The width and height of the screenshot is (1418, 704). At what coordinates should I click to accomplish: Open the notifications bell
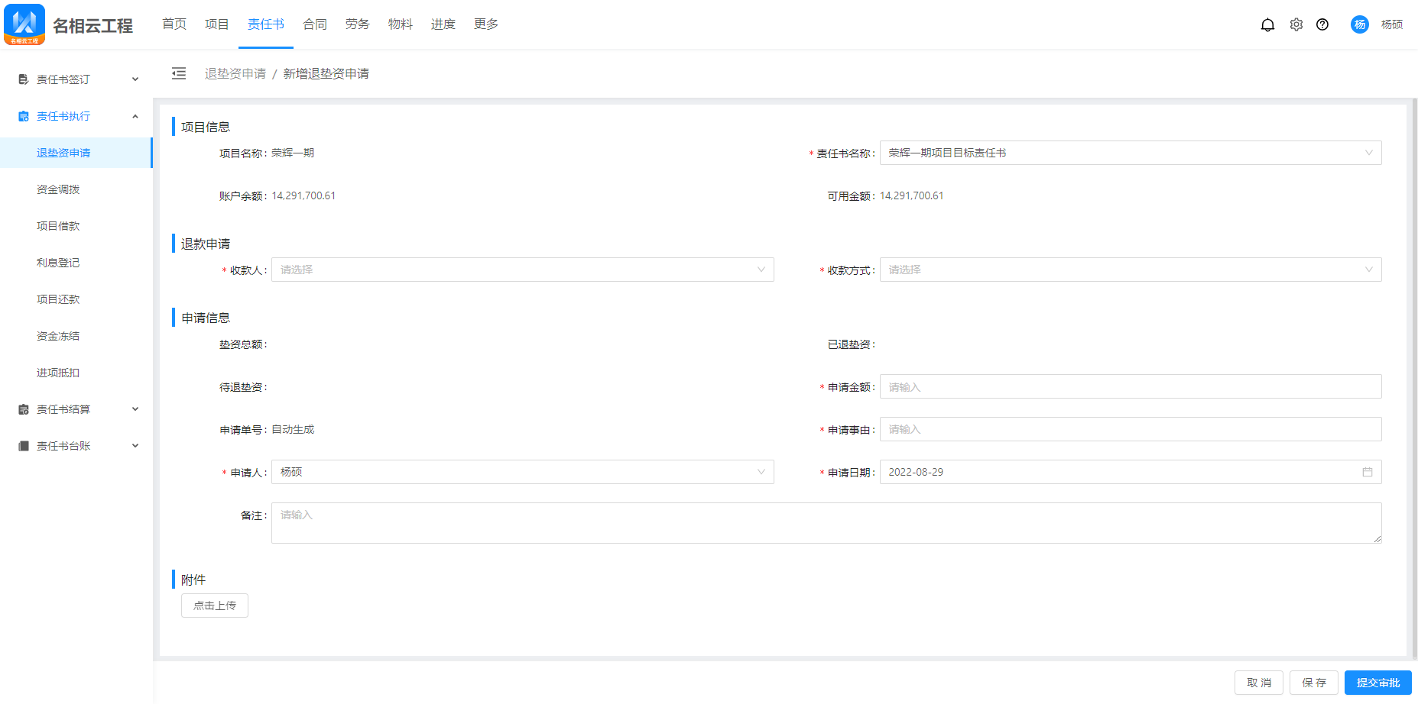(x=1267, y=24)
